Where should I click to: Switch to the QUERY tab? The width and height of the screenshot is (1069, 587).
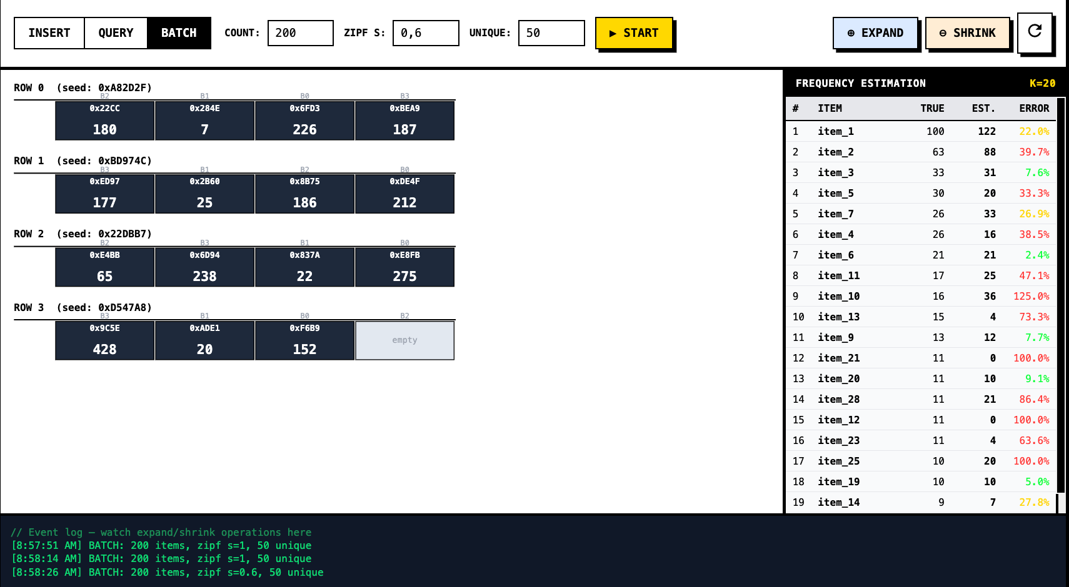(116, 33)
